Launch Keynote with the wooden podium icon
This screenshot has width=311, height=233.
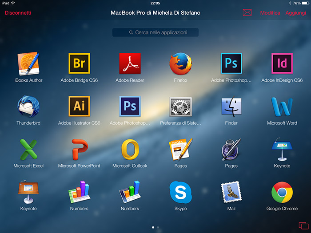click(x=28, y=192)
